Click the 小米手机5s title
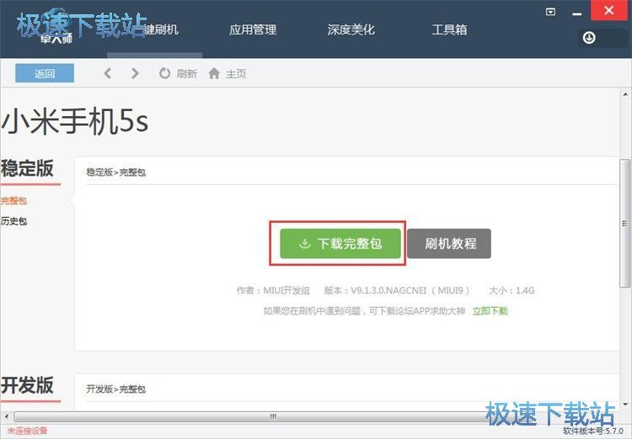This screenshot has height=439, width=632. pos(75,121)
